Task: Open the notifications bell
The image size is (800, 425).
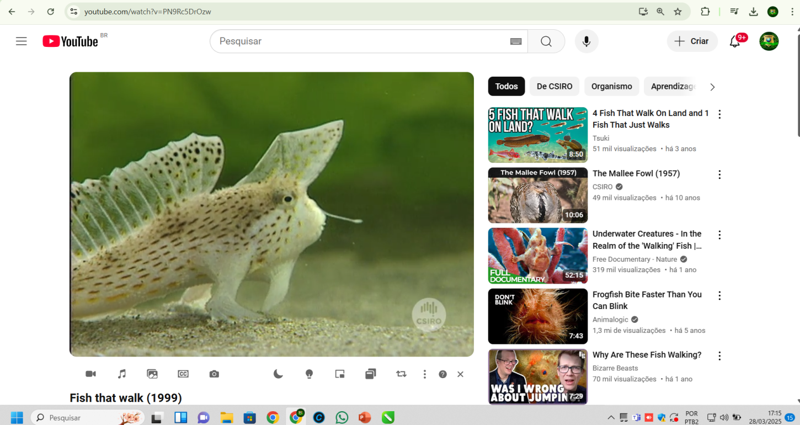Action: [x=735, y=41]
